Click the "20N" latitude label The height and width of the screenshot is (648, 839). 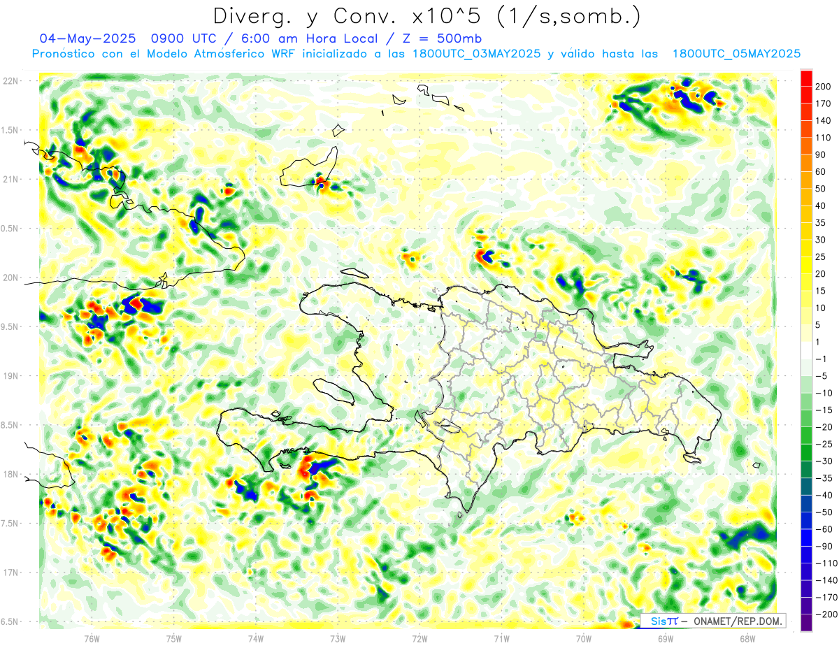[11, 278]
